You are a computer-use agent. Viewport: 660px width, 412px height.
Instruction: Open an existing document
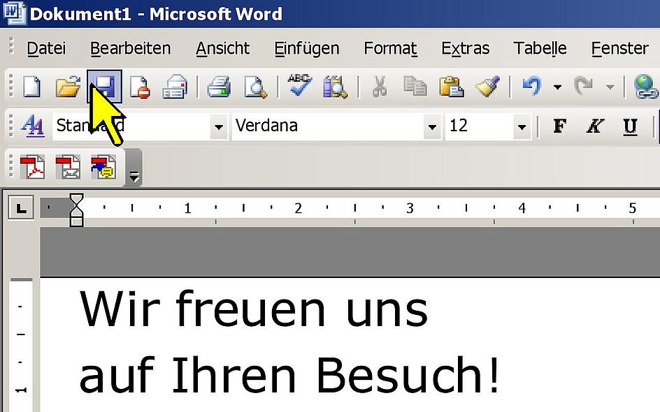click(x=67, y=87)
